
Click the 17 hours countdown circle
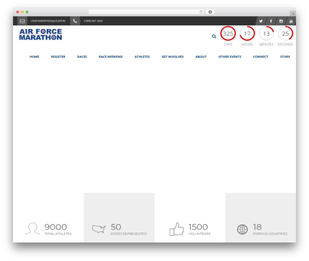pos(247,33)
